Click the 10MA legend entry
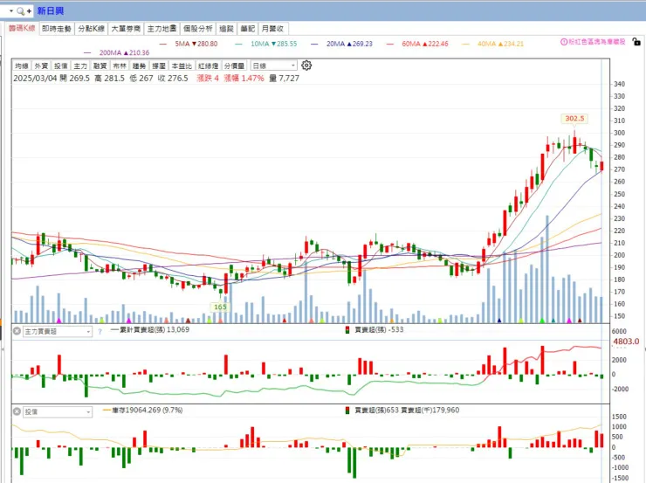Image resolution: width=646 pixels, height=483 pixels. coord(265,44)
